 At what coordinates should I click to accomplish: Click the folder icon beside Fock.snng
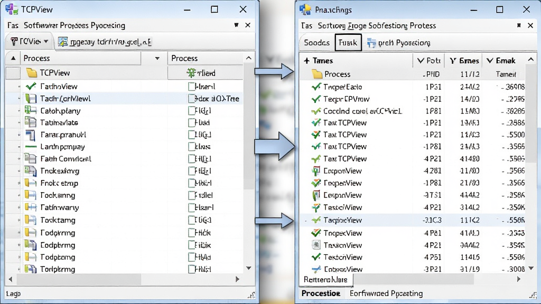click(30, 195)
